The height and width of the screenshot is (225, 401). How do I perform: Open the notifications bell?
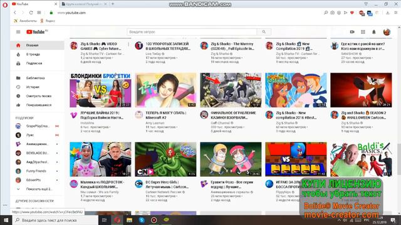point(374,32)
